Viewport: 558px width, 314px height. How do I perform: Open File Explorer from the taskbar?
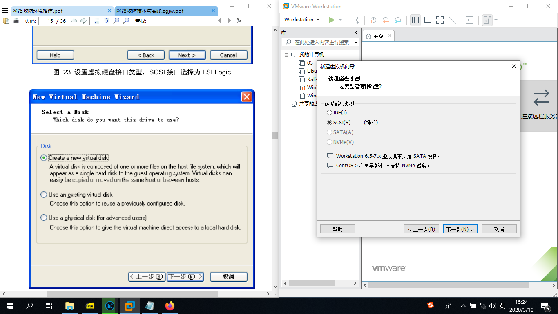pyautogui.click(x=70, y=305)
